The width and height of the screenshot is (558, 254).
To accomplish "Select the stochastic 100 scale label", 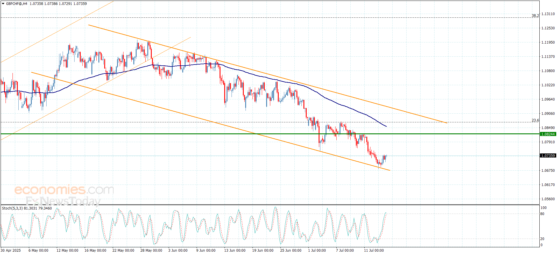I will pos(543,208).
